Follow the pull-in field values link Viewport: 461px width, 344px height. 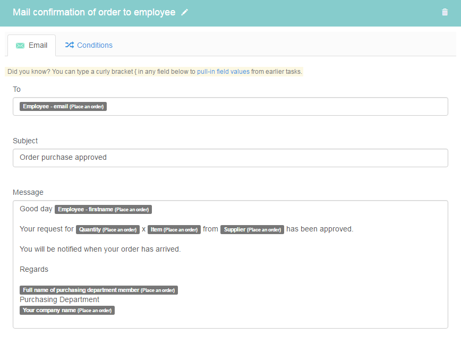point(223,72)
